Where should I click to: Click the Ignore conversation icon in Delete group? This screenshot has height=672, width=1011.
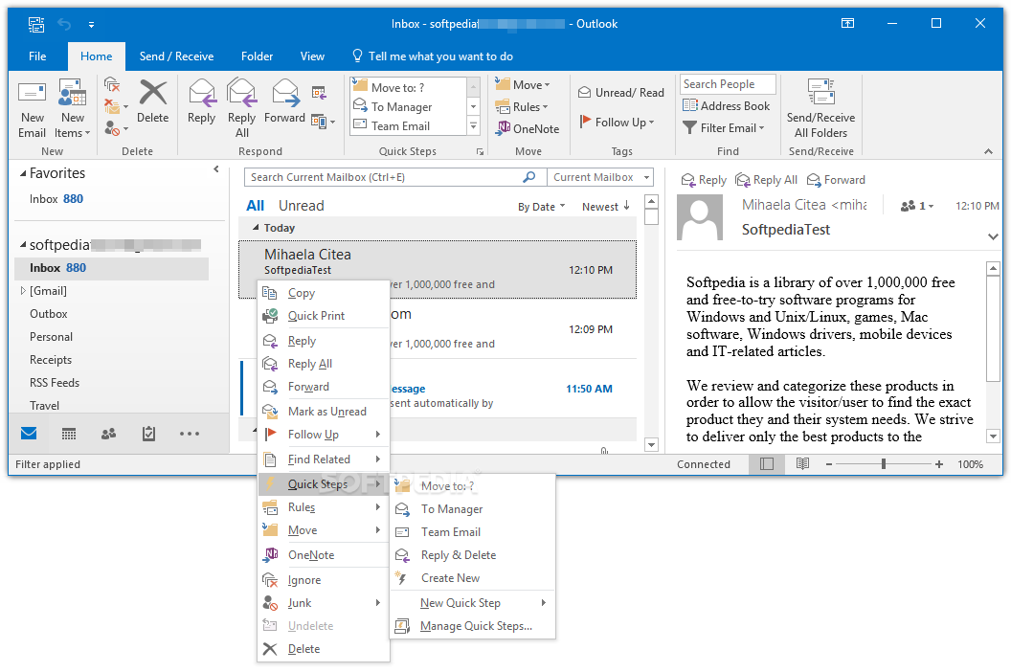pyautogui.click(x=112, y=85)
